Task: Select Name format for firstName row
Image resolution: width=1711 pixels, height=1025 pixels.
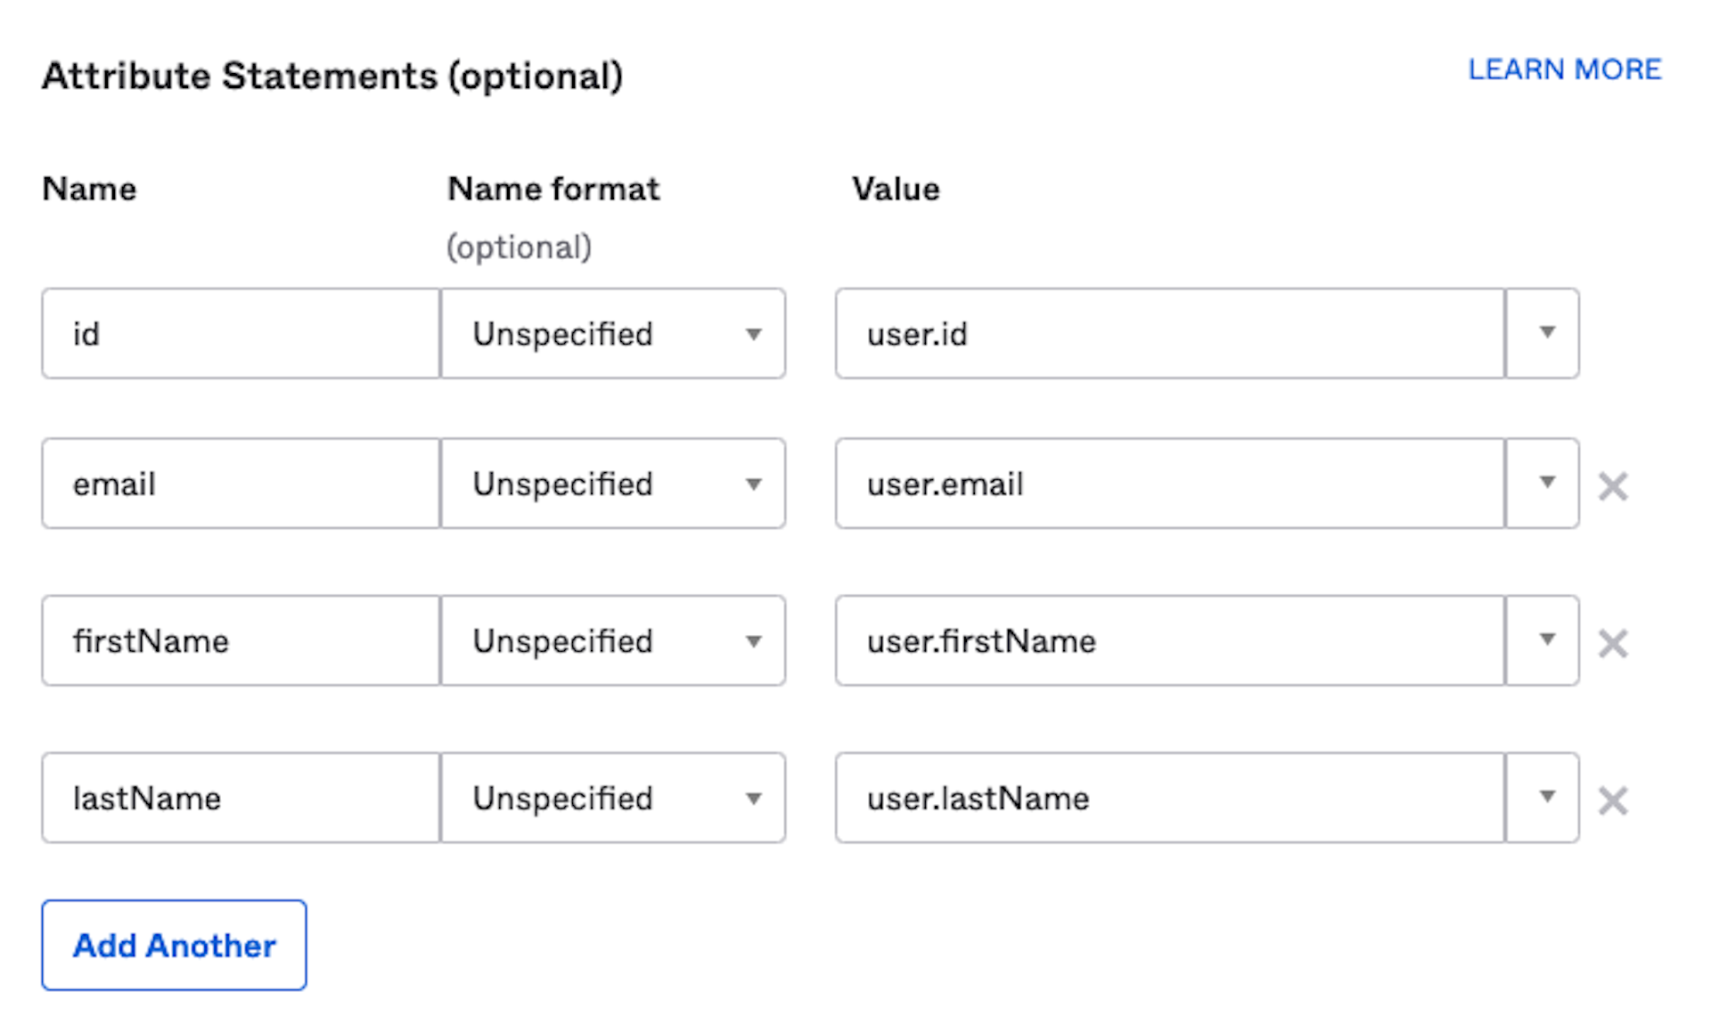Action: click(x=613, y=639)
